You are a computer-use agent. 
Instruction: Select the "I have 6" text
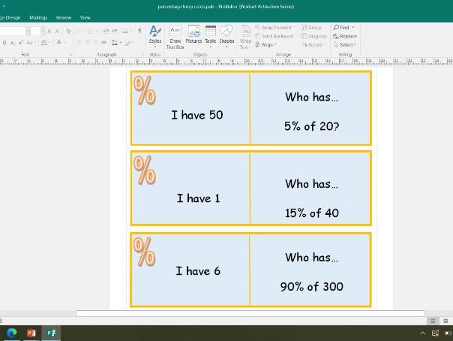(x=198, y=271)
